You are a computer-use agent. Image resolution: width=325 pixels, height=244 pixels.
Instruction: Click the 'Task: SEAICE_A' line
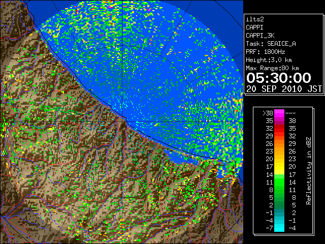(x=271, y=44)
